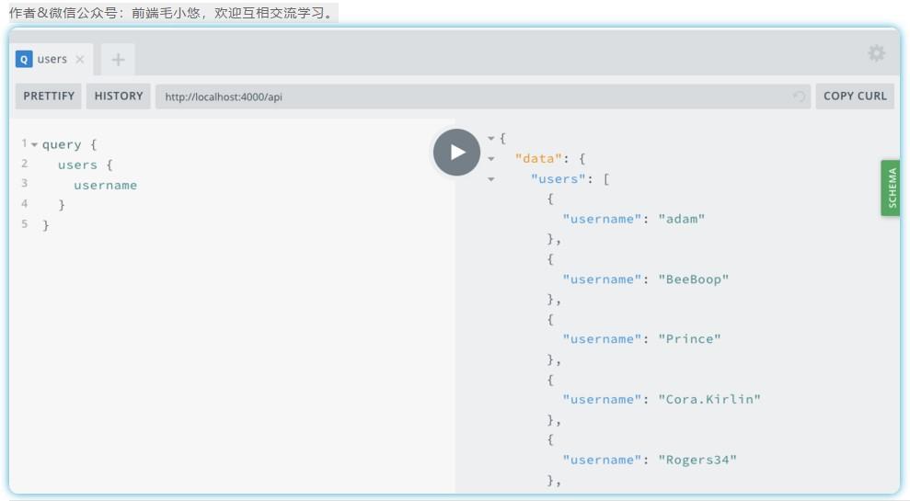Open the settings gear icon
Screen dimensions: 910x501
[x=876, y=53]
